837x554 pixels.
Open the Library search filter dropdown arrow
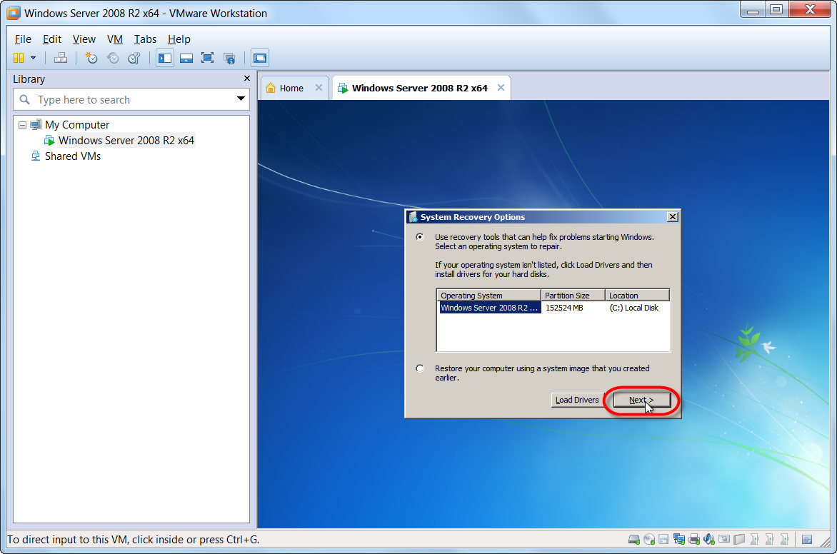click(x=241, y=99)
